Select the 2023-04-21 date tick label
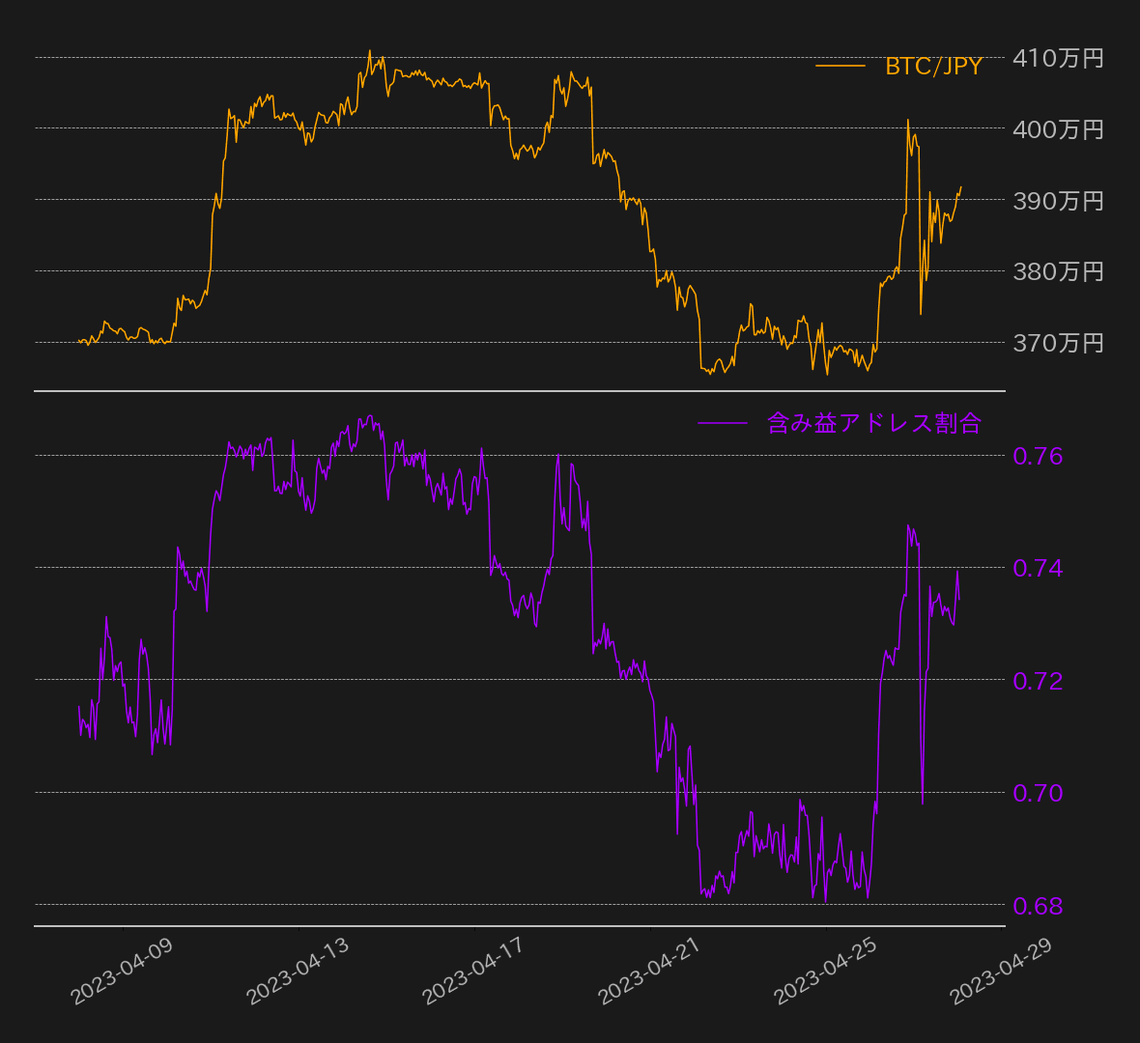Image resolution: width=1140 pixels, height=1043 pixels. 649,972
